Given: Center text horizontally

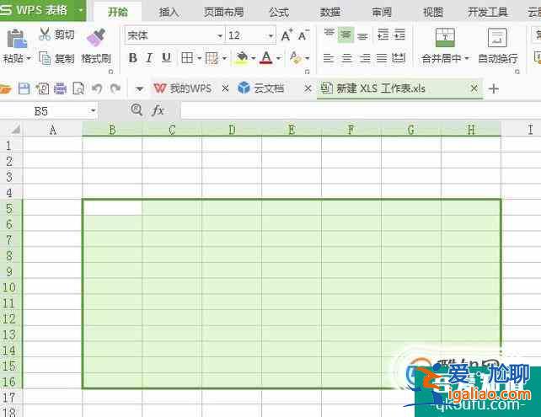Looking at the screenshot, I should click(346, 58).
